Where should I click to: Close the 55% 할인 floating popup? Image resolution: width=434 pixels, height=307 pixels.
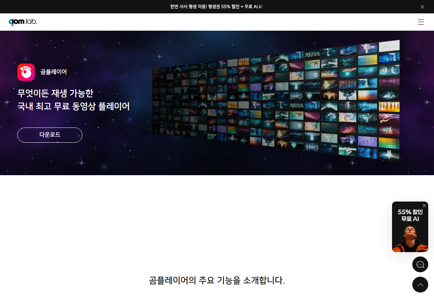click(424, 206)
